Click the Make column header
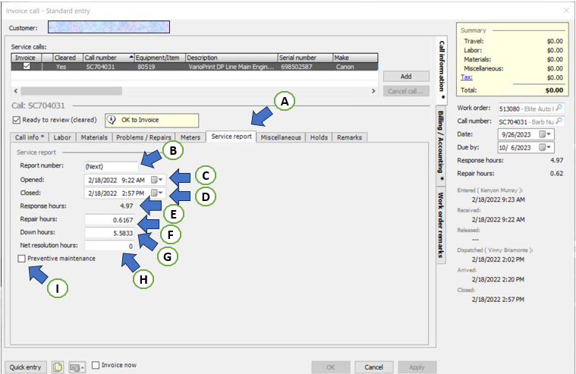Screen dimensions: 576x374 point(355,58)
